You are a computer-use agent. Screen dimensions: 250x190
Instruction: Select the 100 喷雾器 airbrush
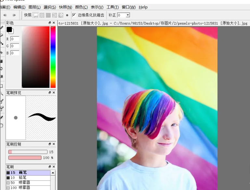coord(28,188)
